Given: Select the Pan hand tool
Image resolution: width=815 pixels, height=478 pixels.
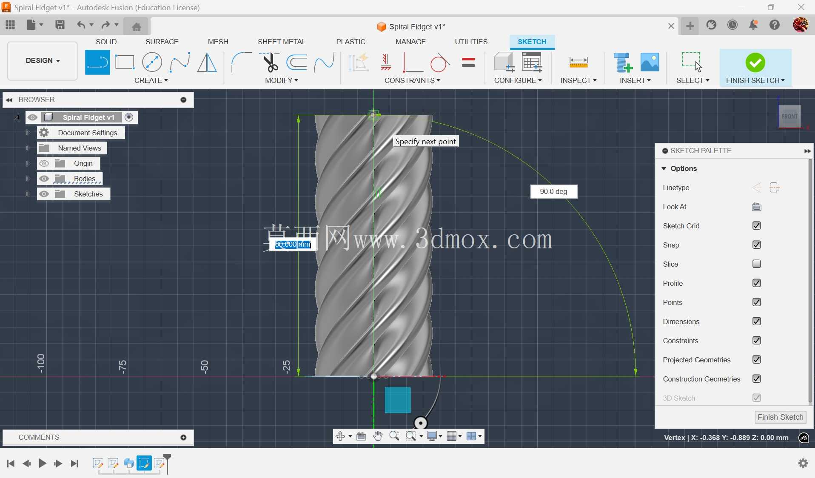Looking at the screenshot, I should coord(378,436).
